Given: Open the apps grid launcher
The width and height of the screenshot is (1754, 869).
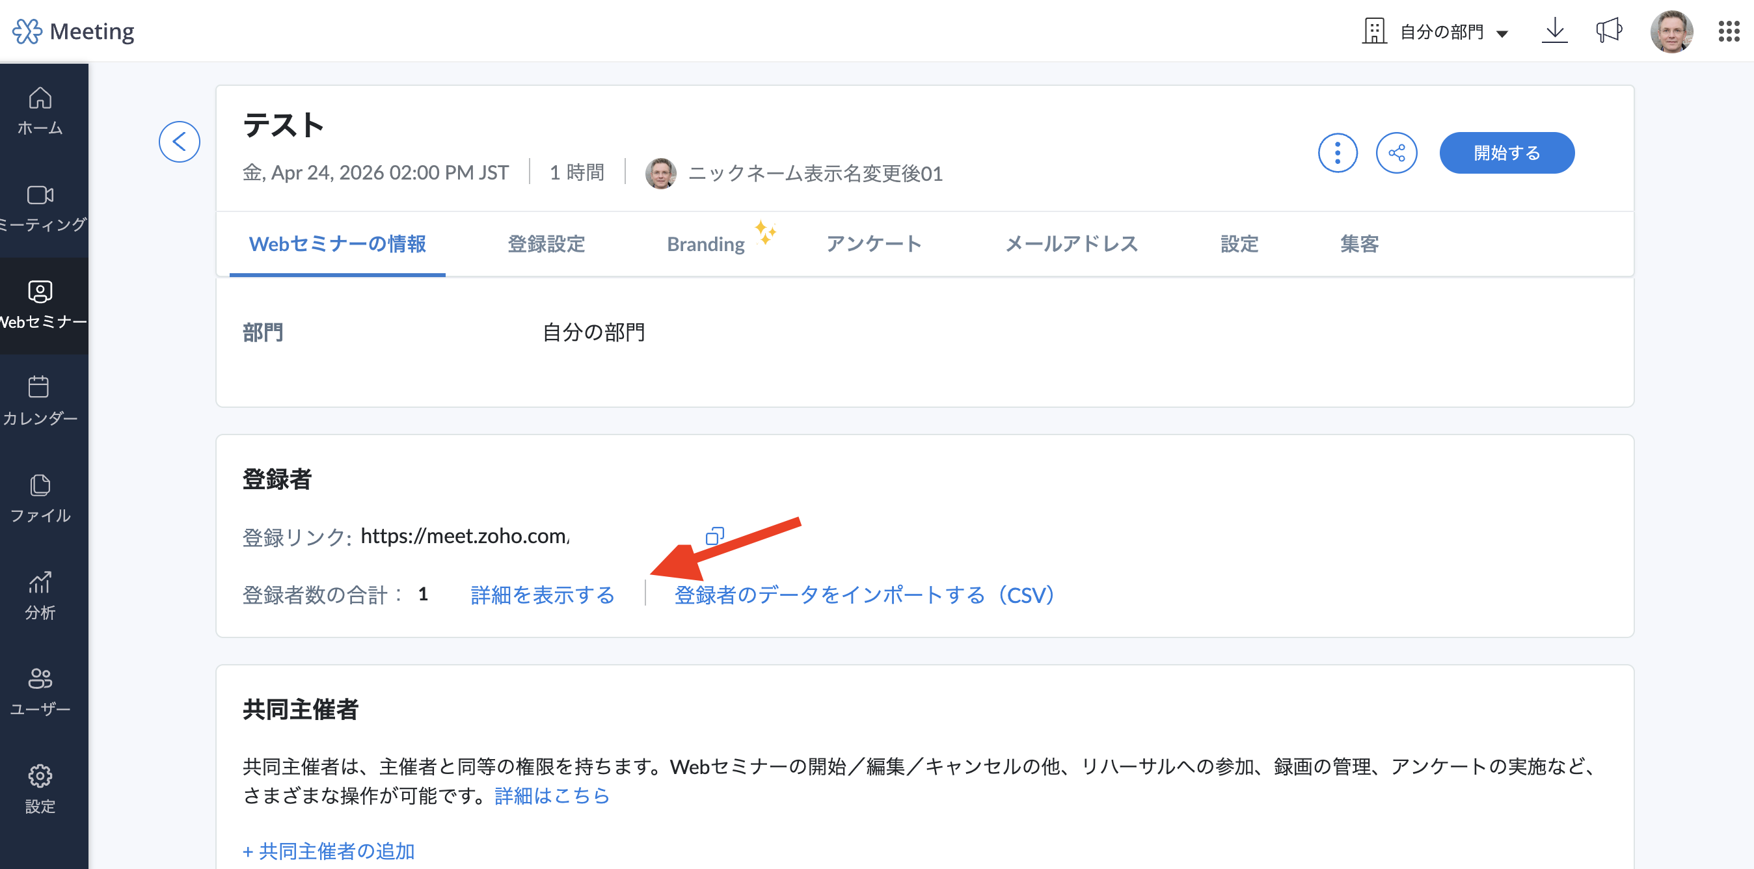Looking at the screenshot, I should click(x=1728, y=31).
